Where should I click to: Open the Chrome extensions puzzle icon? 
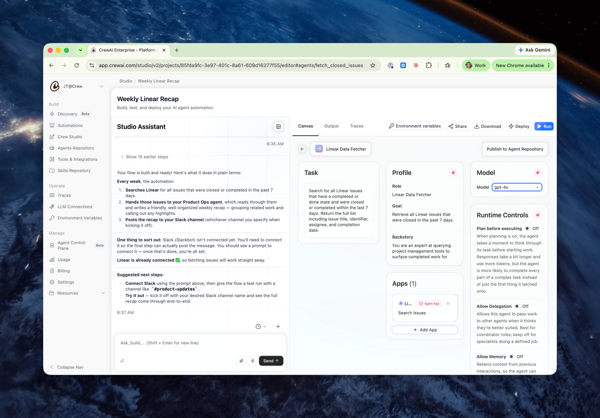tap(429, 65)
